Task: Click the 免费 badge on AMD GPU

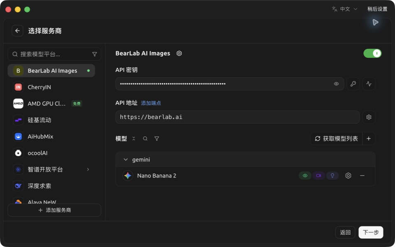Action: [77, 104]
